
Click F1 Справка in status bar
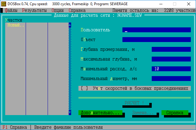click(x=15, y=127)
